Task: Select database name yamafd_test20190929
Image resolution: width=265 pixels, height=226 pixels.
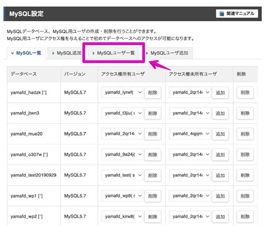Action: (x=34, y=175)
